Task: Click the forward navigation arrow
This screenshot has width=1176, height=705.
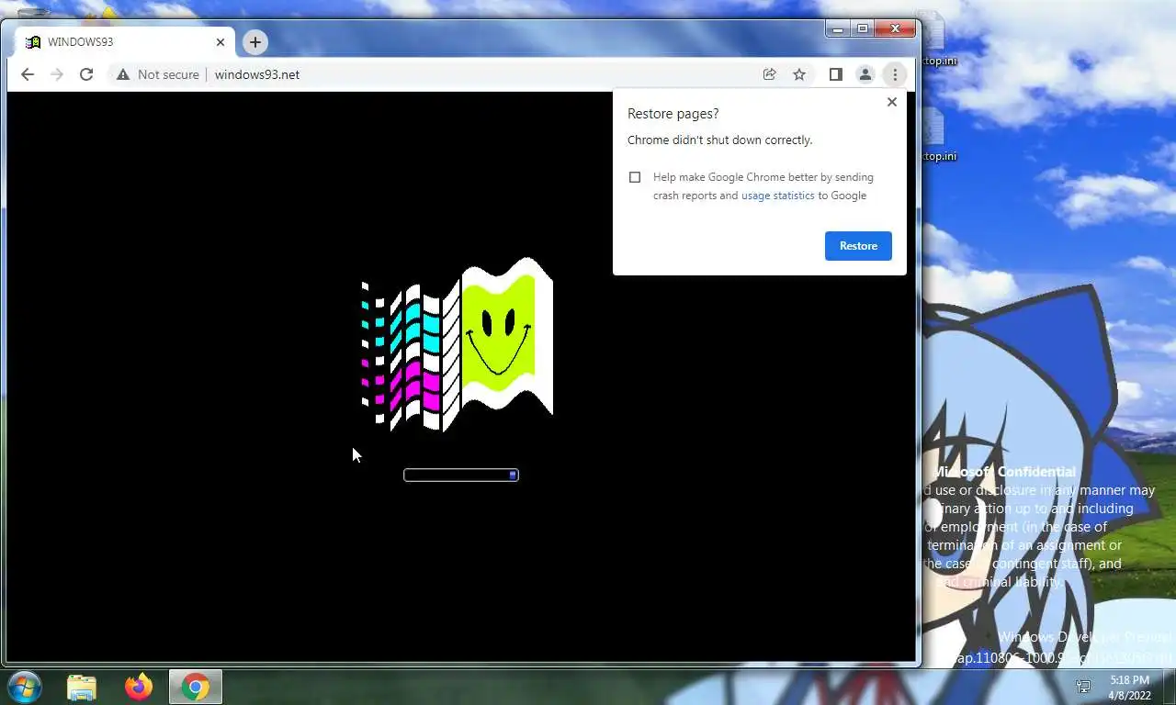Action: point(57,74)
